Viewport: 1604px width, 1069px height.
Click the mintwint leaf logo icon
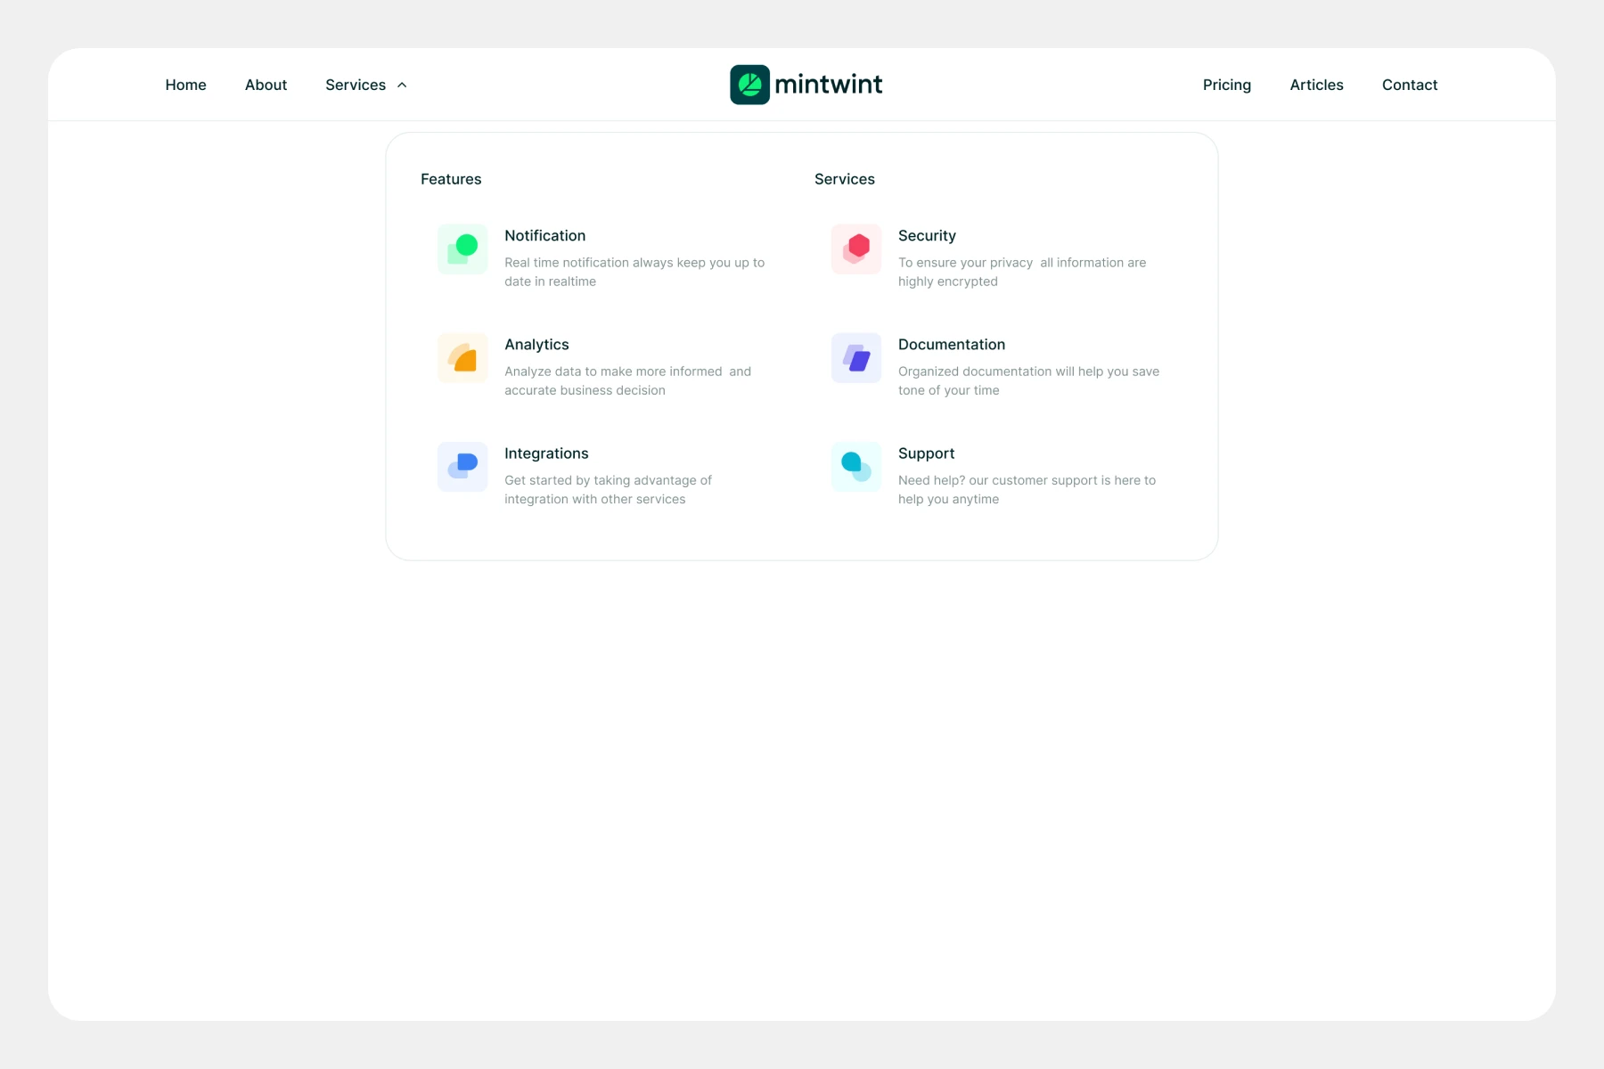[749, 85]
